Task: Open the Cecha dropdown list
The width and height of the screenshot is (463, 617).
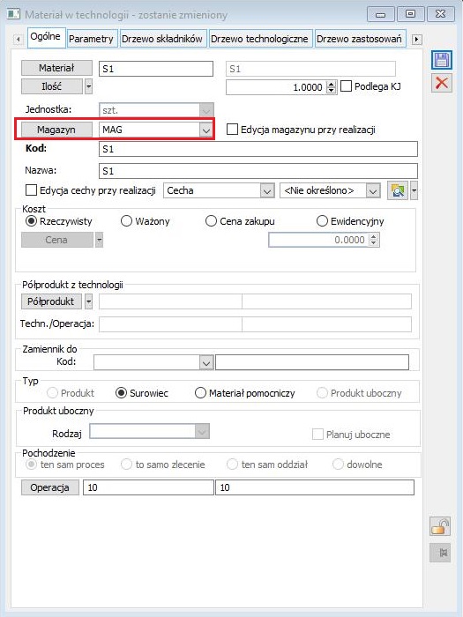Action: (x=267, y=191)
